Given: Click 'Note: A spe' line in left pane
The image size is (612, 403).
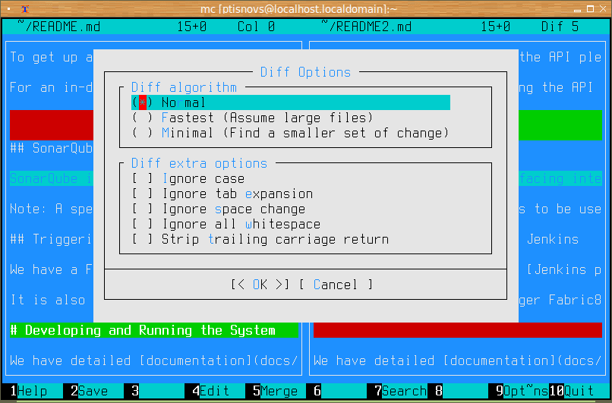Looking at the screenshot, I should 52,209.
